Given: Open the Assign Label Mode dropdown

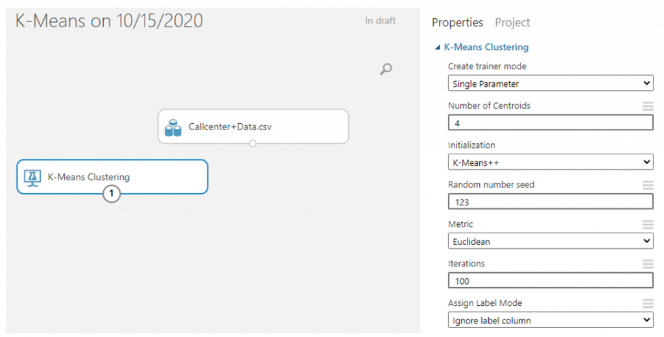Looking at the screenshot, I should click(x=551, y=320).
